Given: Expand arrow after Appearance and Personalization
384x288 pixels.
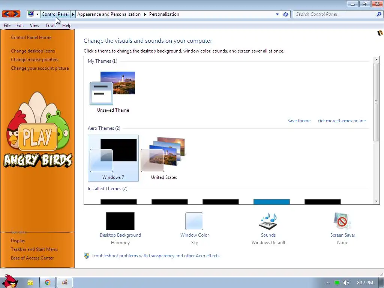Looking at the screenshot, I should (x=145, y=14).
